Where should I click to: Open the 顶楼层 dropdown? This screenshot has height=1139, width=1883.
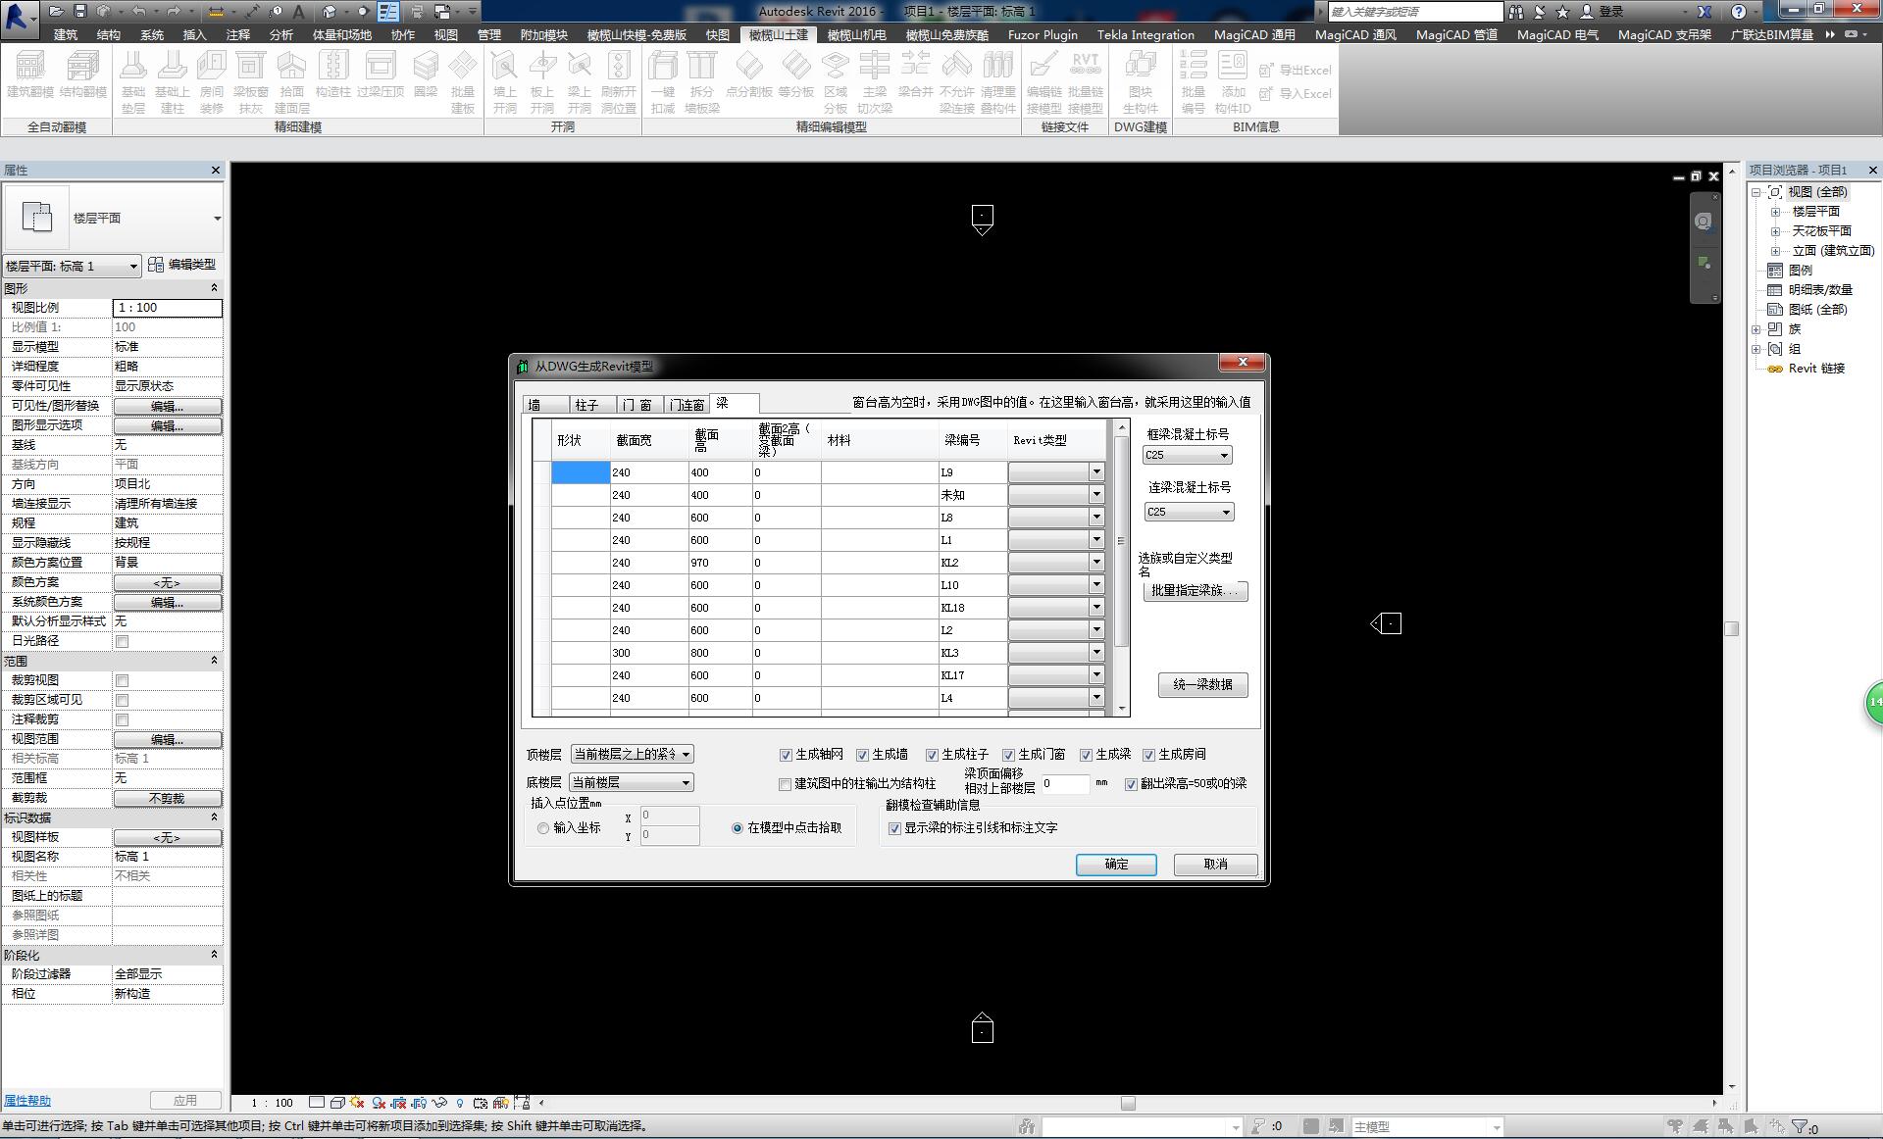632,754
